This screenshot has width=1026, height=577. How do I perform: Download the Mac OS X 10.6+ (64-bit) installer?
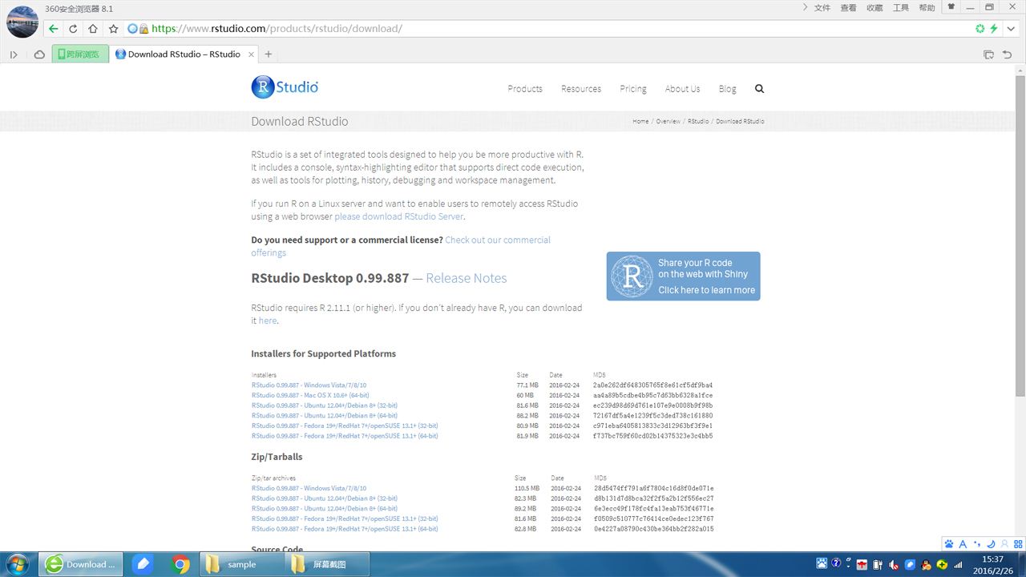tap(310, 395)
